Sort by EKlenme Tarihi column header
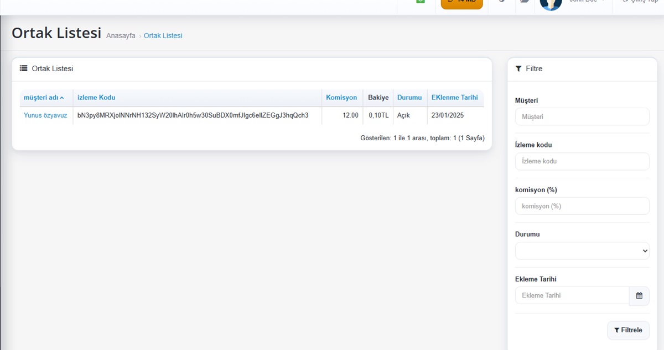Screen dimensions: 664x350 [454, 98]
